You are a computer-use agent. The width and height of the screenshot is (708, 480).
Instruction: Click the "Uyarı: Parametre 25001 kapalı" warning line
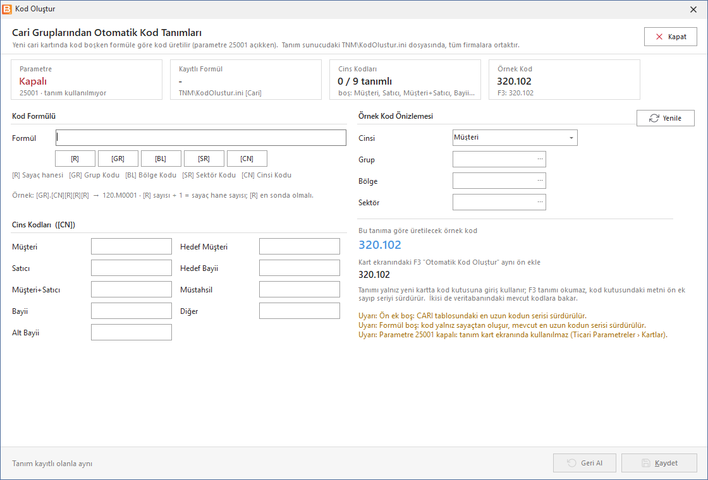[x=513, y=335]
